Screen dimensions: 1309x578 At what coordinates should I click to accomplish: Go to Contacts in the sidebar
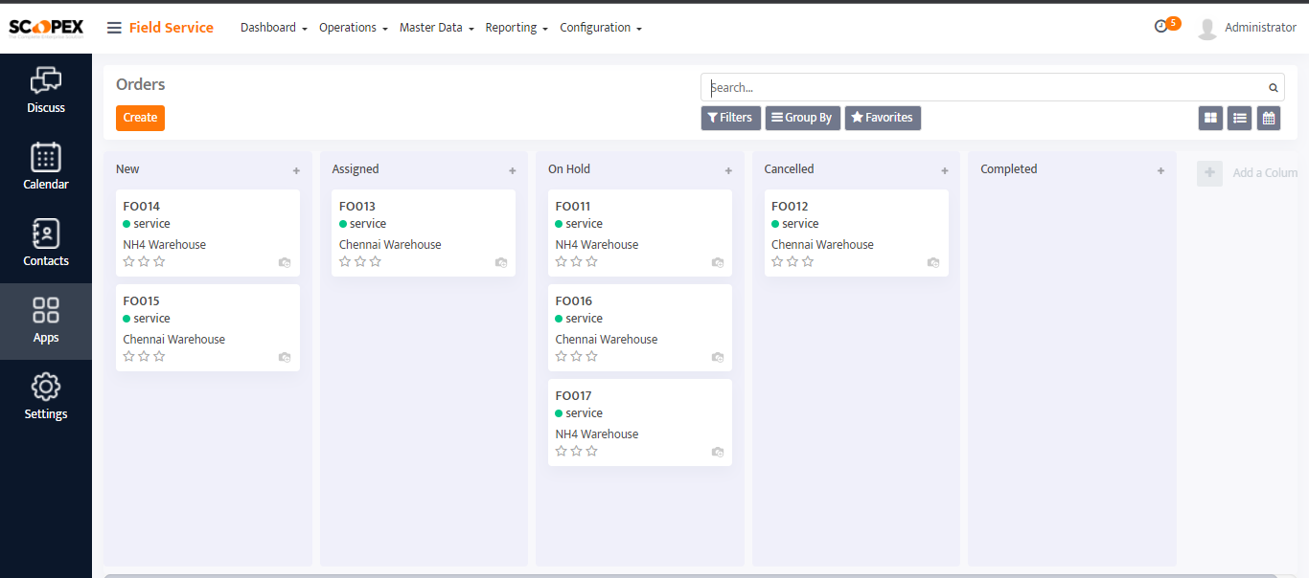46,244
